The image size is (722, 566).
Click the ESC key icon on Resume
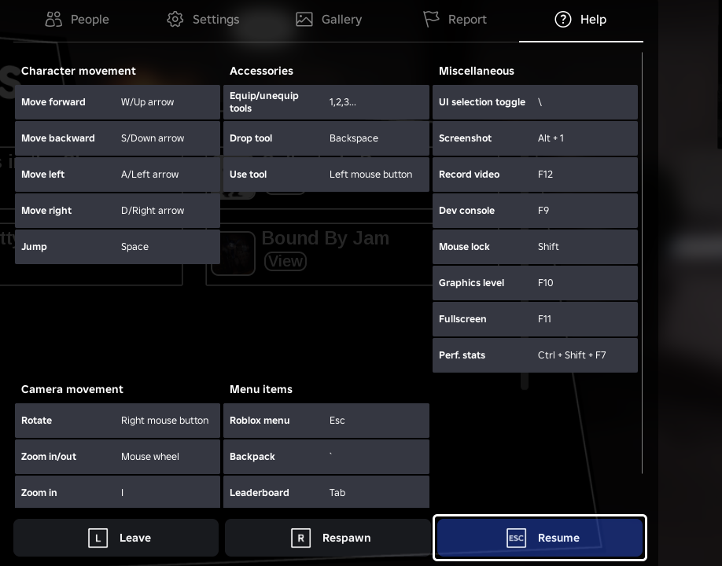516,538
